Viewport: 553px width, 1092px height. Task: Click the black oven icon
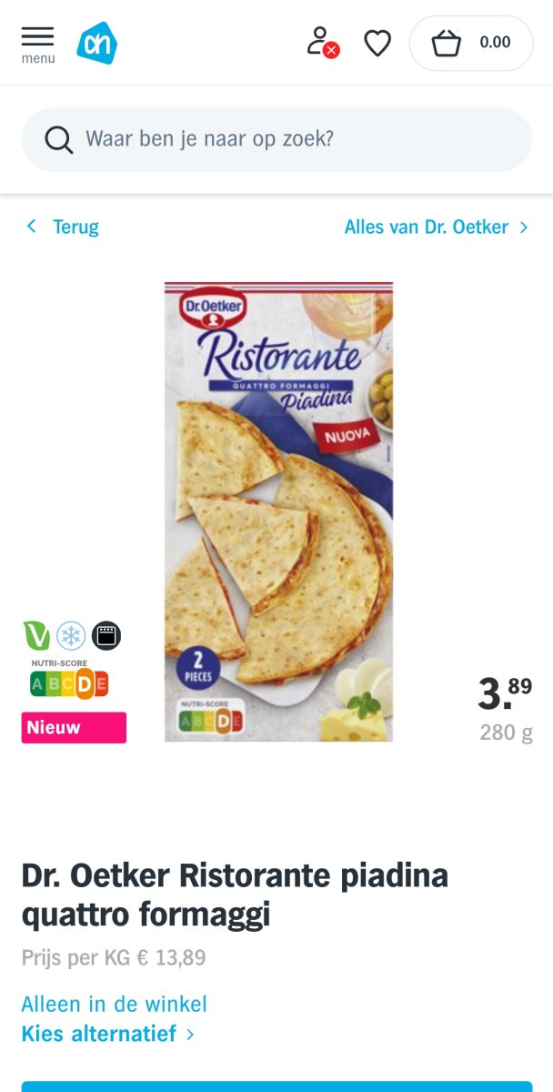[106, 635]
